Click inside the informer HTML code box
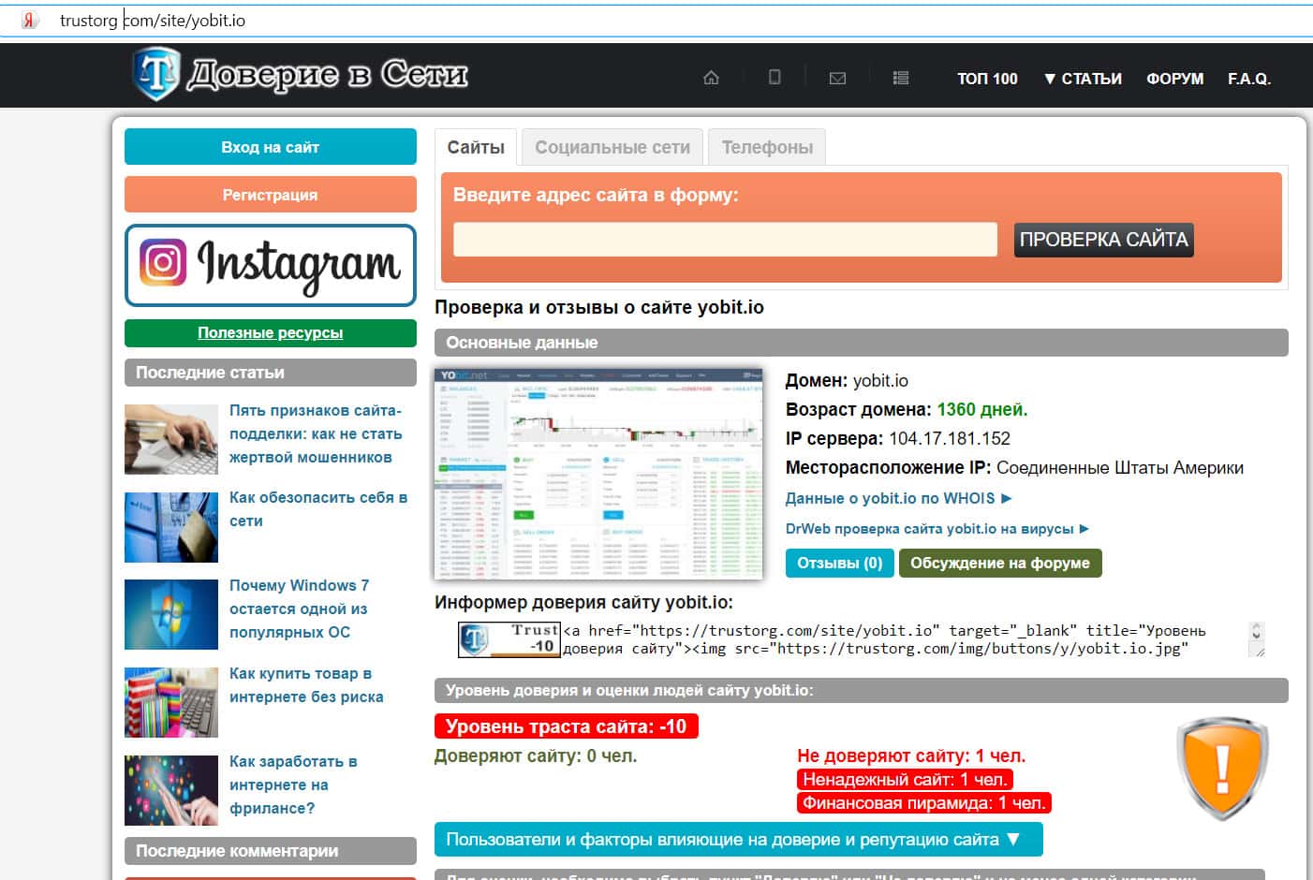This screenshot has height=880, width=1313. tap(904, 639)
